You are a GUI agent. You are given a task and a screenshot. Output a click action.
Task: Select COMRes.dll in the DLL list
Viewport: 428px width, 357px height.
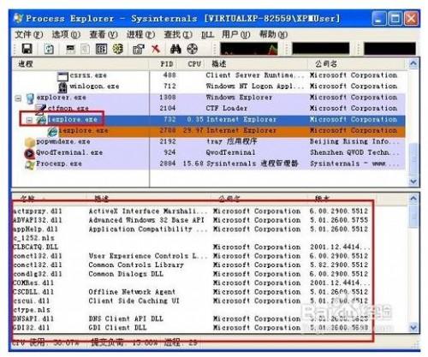(33, 283)
